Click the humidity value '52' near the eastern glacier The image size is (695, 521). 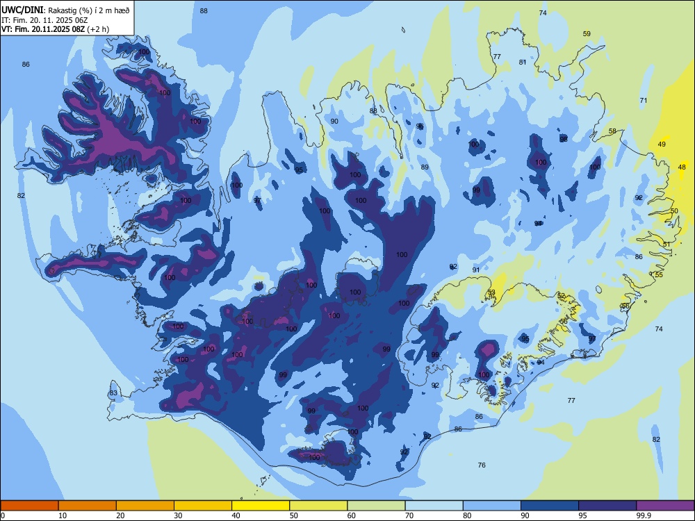pyautogui.click(x=561, y=295)
